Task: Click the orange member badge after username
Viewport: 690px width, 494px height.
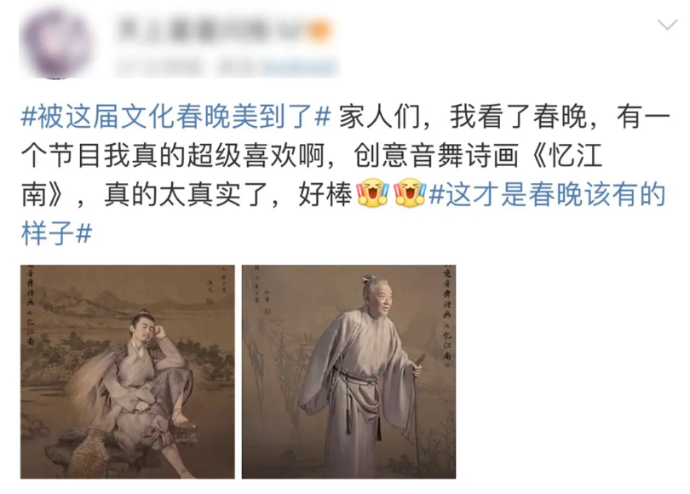Action: click(319, 31)
